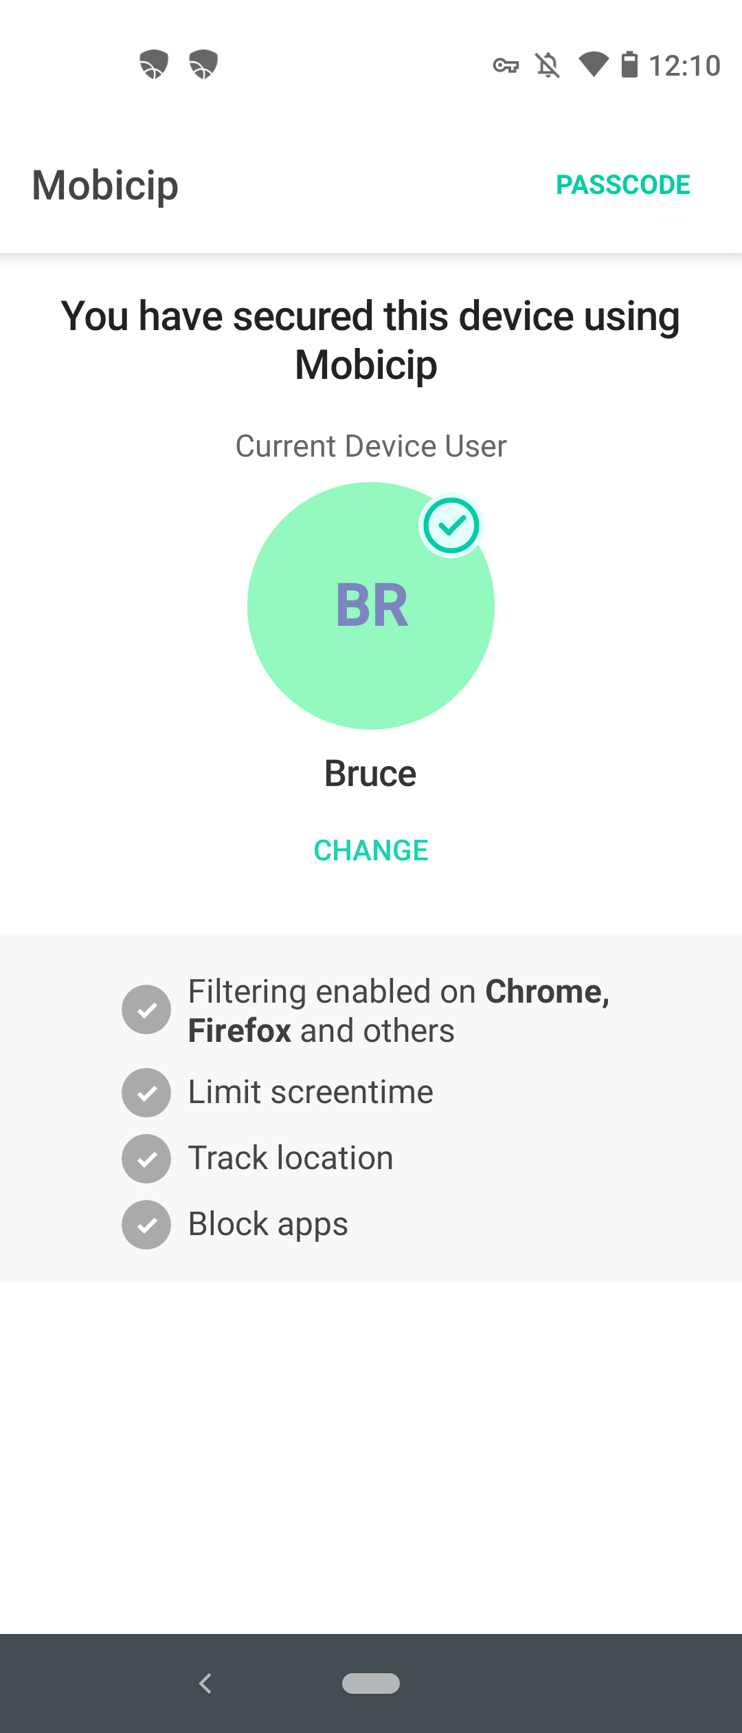Viewport: 742px width, 1733px height.
Task: Tap the Mobicip app title
Action: pyautogui.click(x=105, y=186)
